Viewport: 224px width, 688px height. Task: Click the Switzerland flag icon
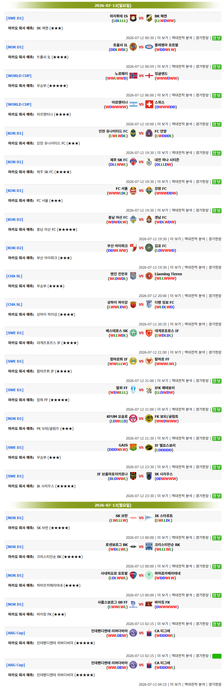tap(149, 104)
